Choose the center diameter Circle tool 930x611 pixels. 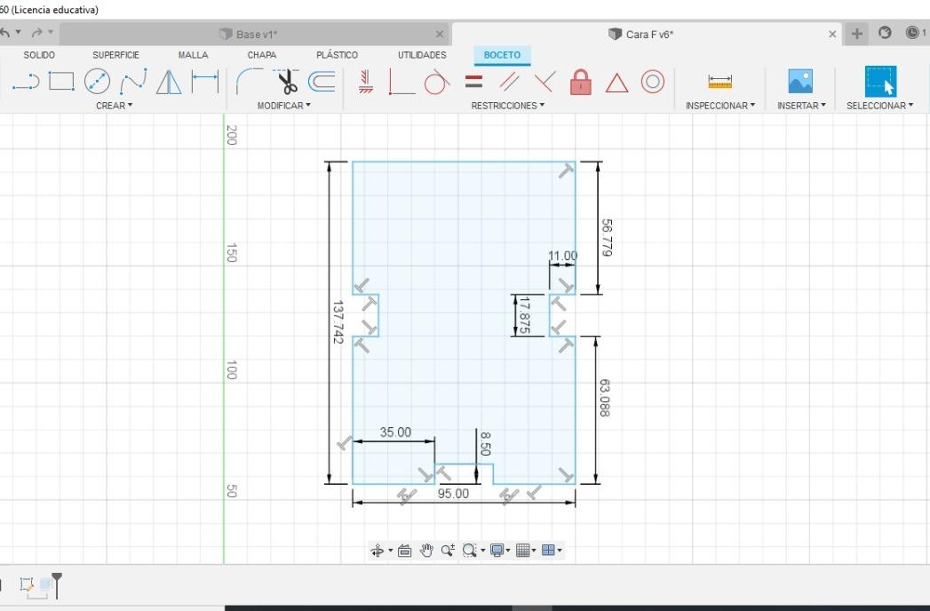pyautogui.click(x=97, y=82)
